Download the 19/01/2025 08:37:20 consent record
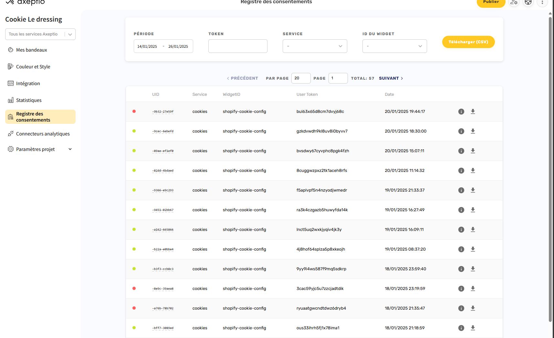This screenshot has width=554, height=338. [x=473, y=249]
